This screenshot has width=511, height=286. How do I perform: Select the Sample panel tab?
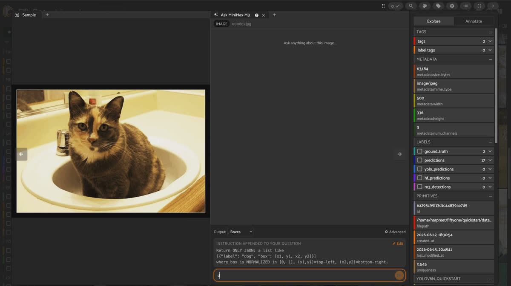point(26,15)
